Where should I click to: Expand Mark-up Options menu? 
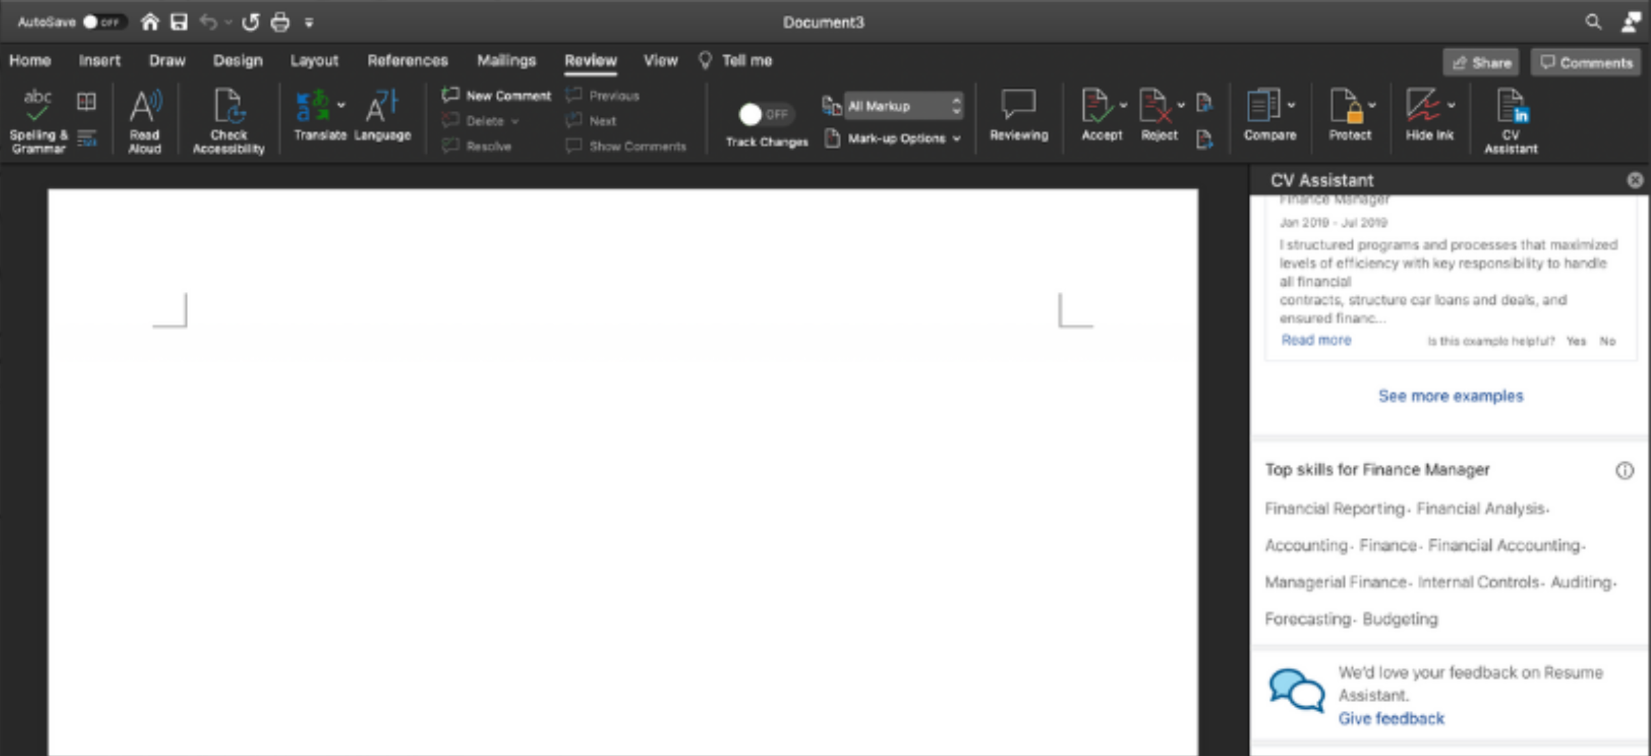pos(893,139)
